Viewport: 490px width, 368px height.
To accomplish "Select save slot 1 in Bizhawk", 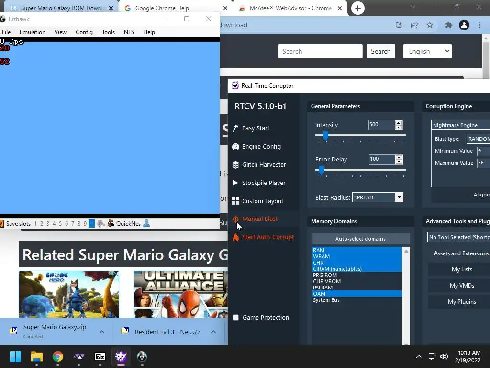I will (x=35, y=223).
